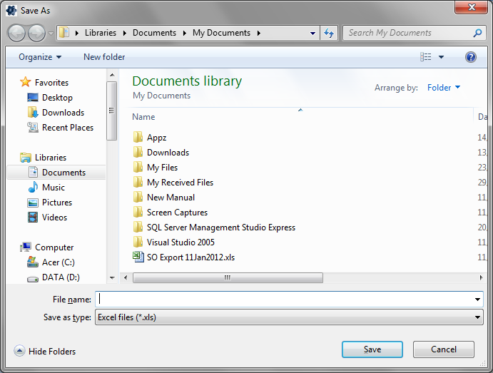Screen dimensions: 493x373
Task: Open the Organize menu
Action: 40,57
